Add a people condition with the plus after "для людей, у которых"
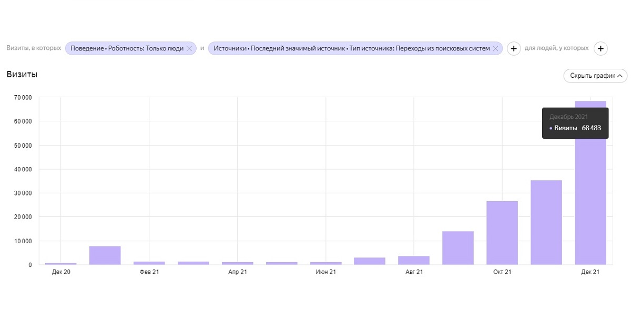The height and width of the screenshot is (331, 631). tap(601, 48)
